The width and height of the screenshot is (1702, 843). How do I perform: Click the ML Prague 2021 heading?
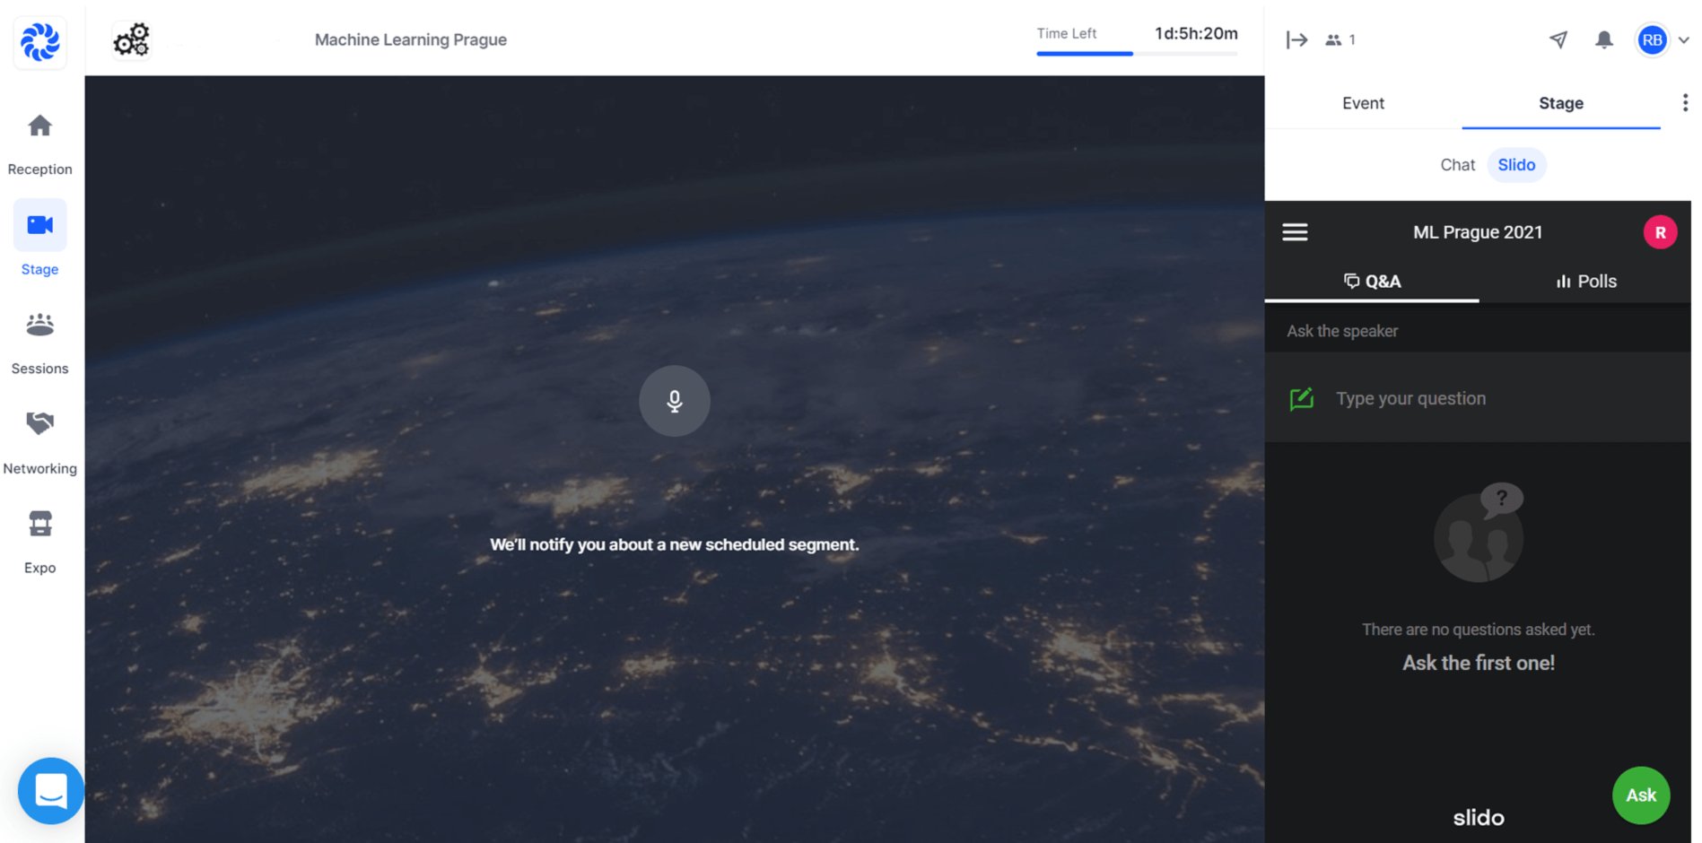pyautogui.click(x=1478, y=232)
